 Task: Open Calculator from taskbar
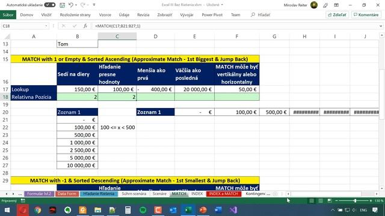(128, 210)
